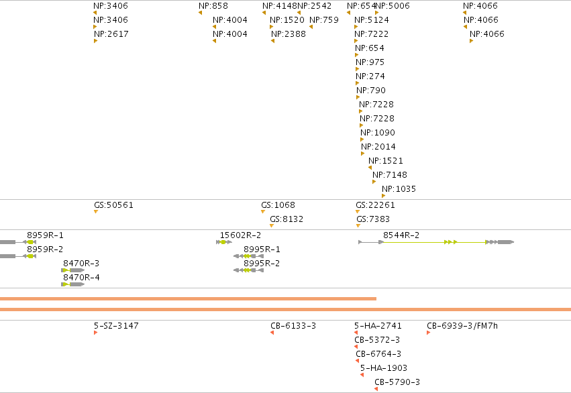This screenshot has width=571, height=393.
Task: Click the insertion triangle under NP:858
Action: tap(201, 13)
